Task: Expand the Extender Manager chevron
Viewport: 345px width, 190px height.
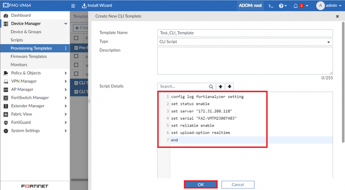Action: pyautogui.click(x=66, y=106)
